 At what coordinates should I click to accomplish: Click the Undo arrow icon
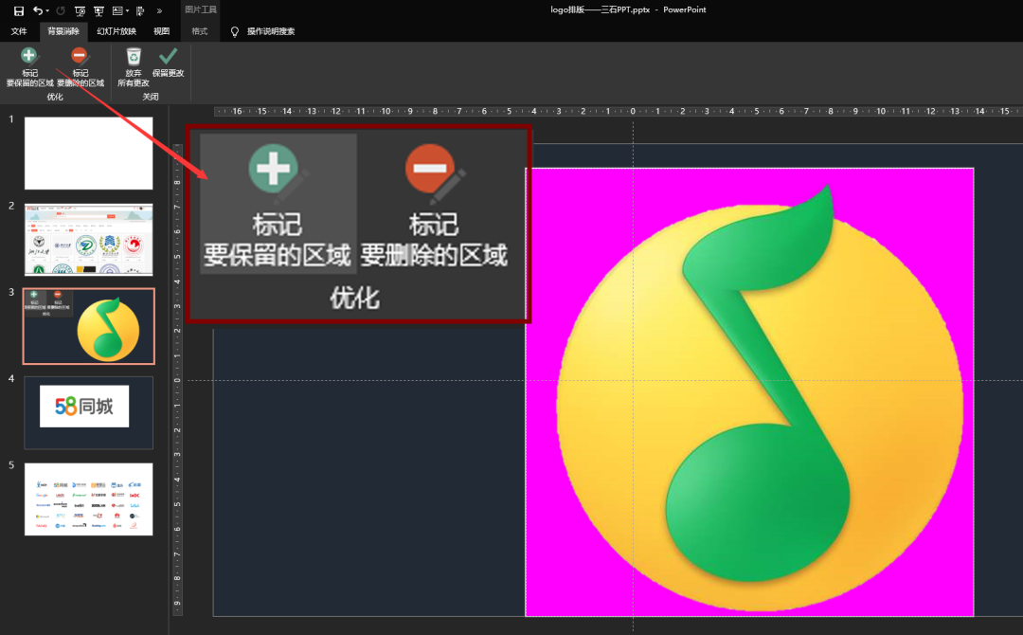pos(38,10)
